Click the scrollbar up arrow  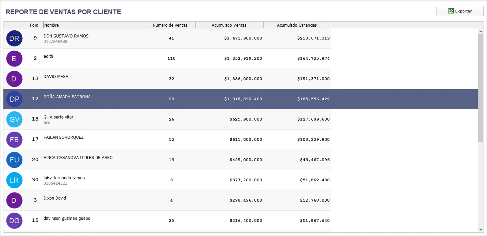click(x=481, y=31)
